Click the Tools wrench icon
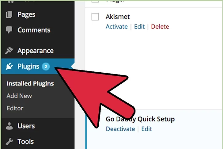223x149 pixels. click(x=9, y=141)
